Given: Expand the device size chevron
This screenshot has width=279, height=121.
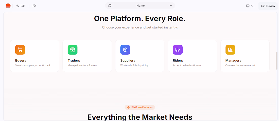Looking at the screenshot, I should (252, 6).
